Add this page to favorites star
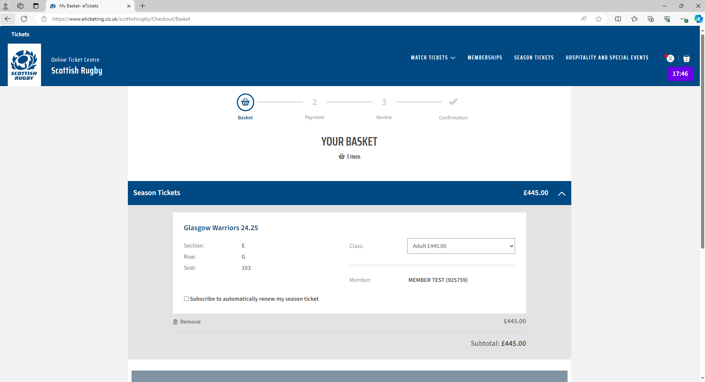705x382 pixels. (599, 19)
